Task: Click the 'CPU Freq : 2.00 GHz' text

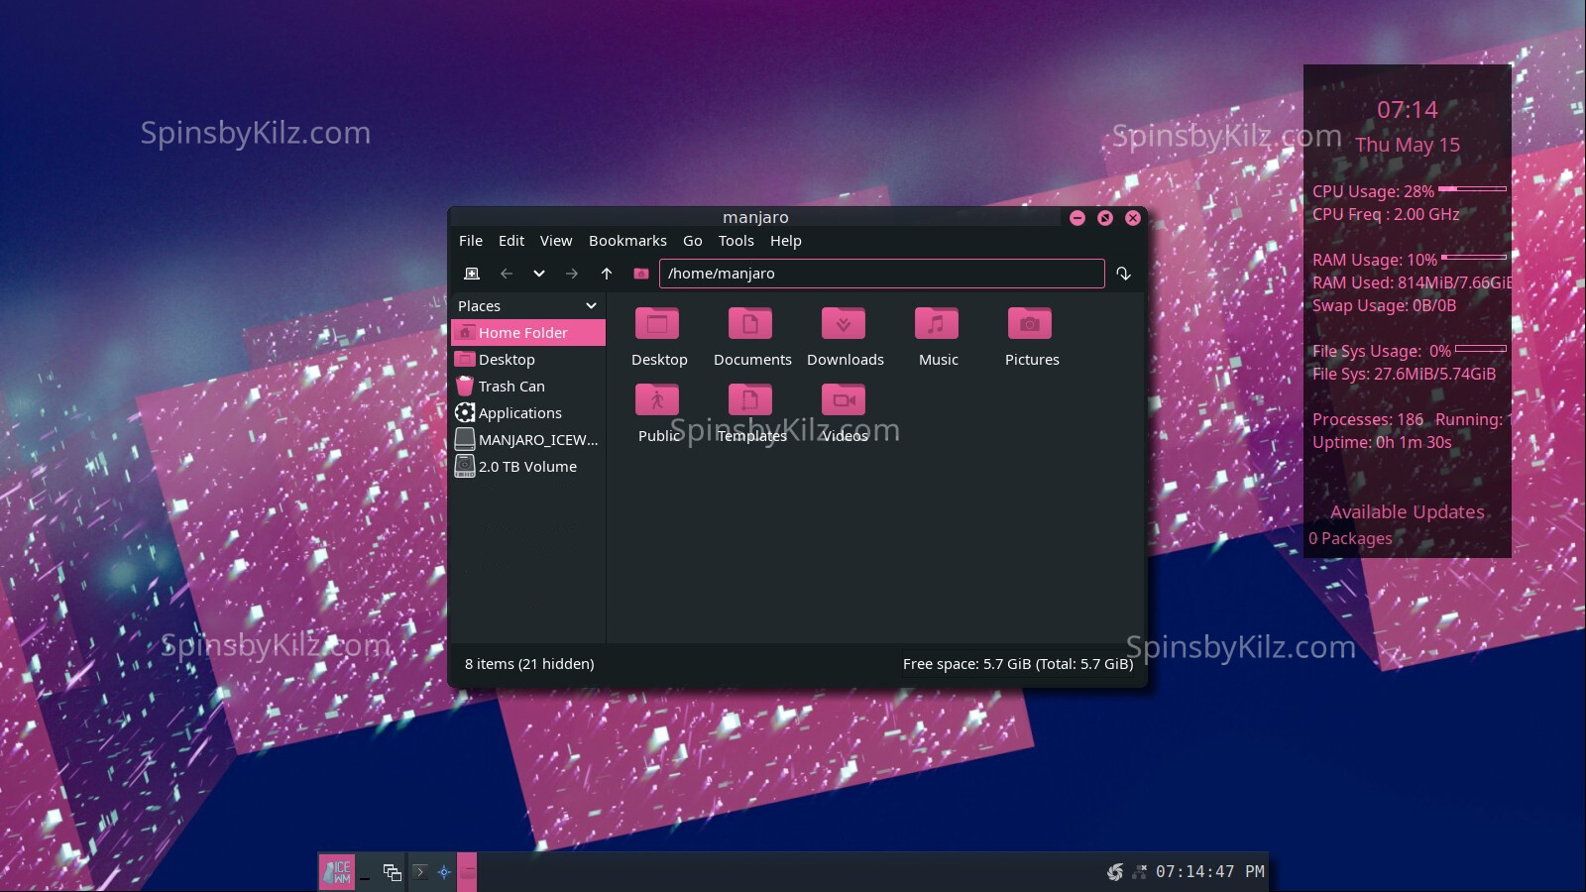Action: [x=1386, y=214]
